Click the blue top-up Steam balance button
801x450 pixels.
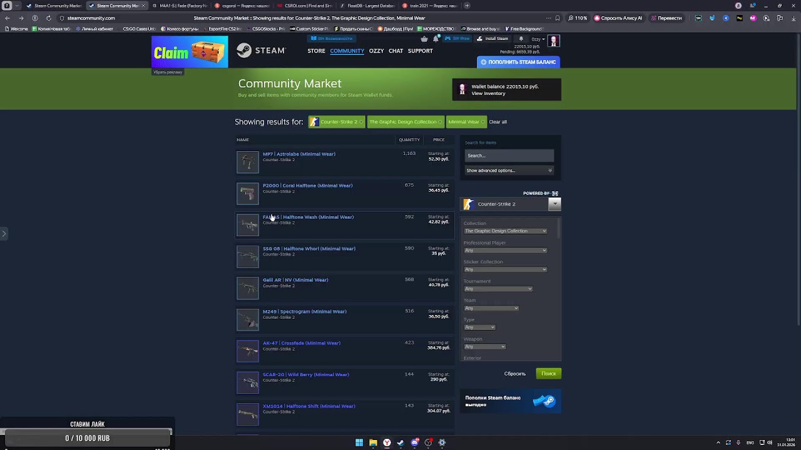518,62
